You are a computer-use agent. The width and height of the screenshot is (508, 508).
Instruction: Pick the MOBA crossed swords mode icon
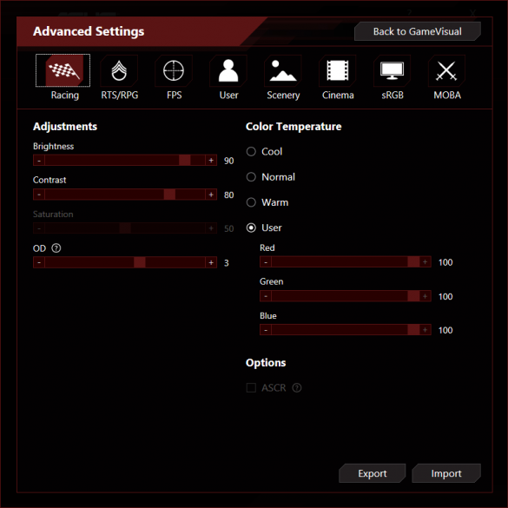[x=446, y=70]
